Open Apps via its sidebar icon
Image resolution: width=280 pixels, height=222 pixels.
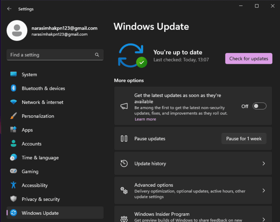click(x=14, y=130)
